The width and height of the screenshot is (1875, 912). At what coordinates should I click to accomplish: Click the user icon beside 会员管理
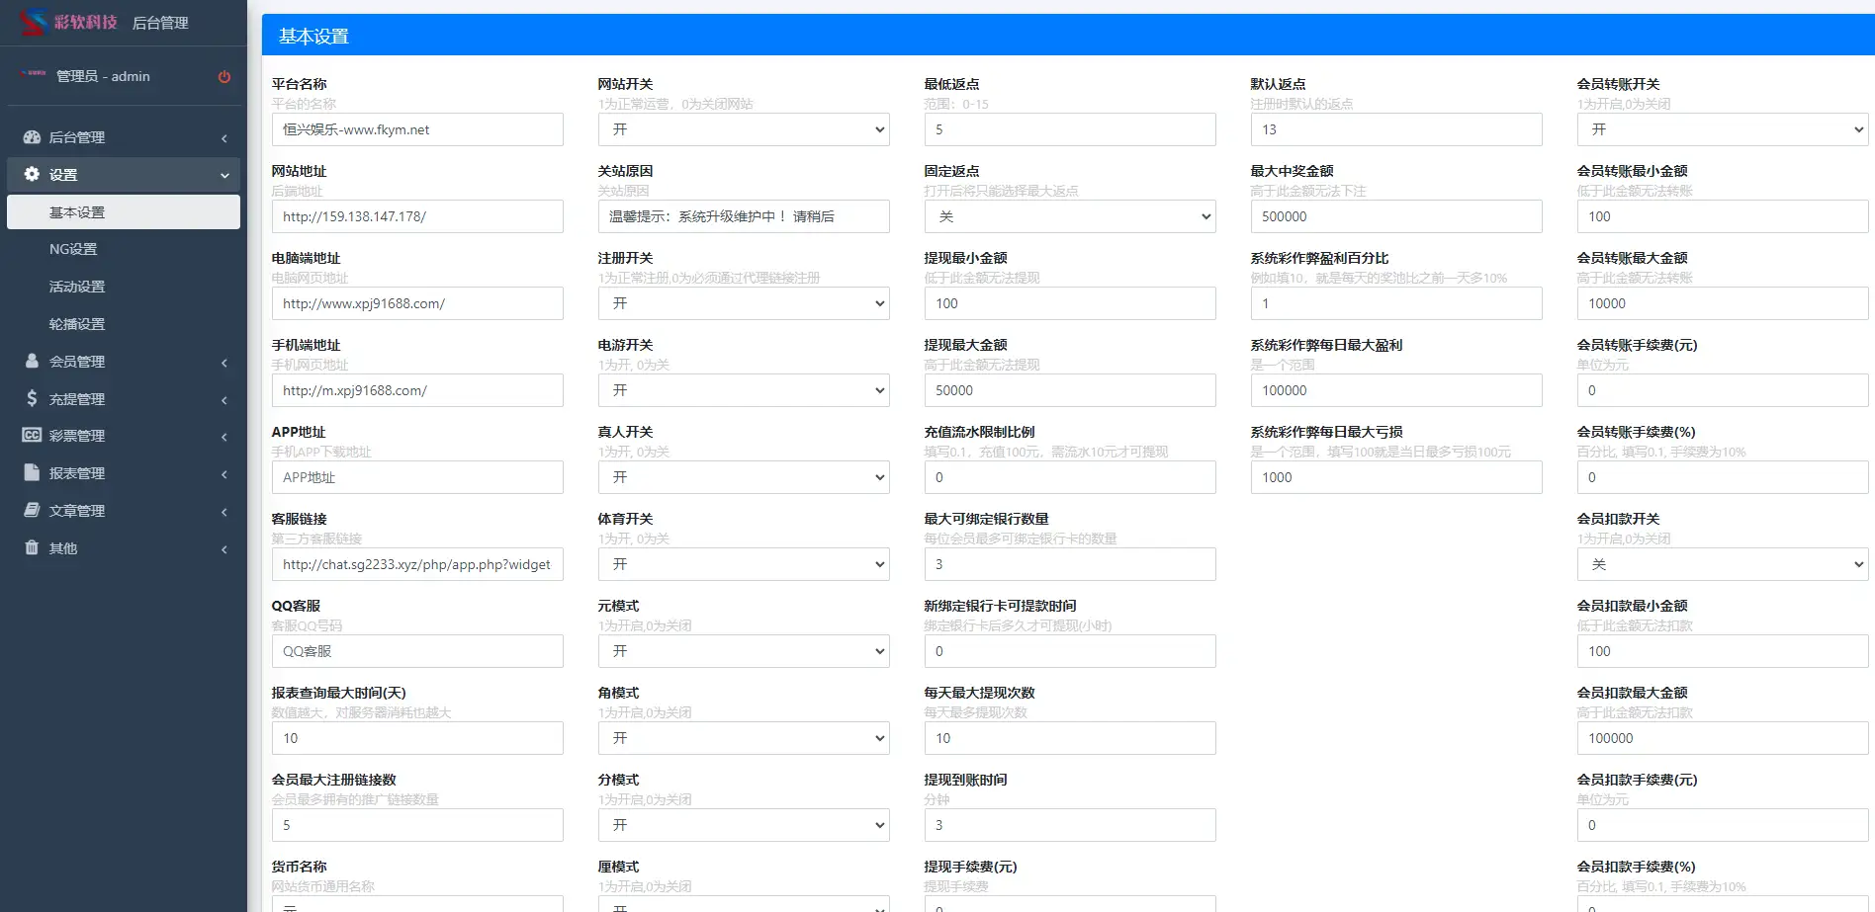(32, 361)
